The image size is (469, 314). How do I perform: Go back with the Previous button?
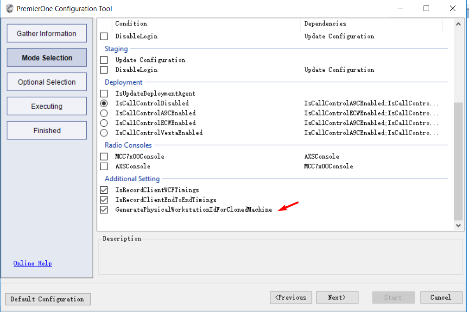click(x=291, y=297)
